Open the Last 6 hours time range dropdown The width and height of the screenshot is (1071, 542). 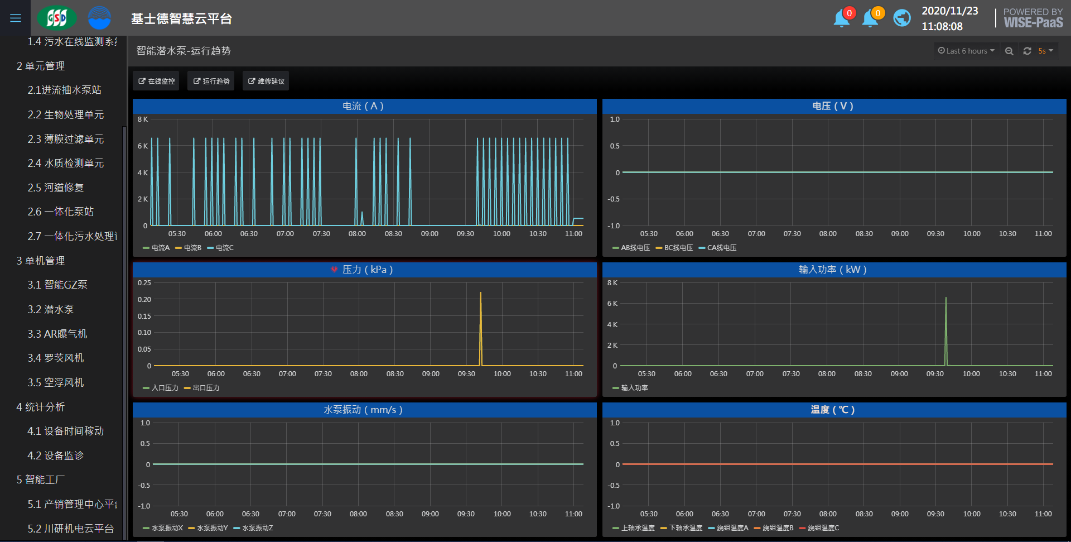pos(966,51)
